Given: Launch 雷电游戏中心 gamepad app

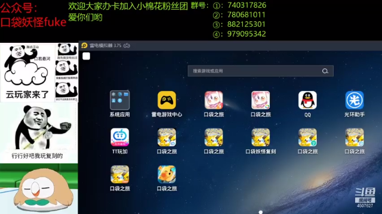Looking at the screenshot, I should pyautogui.click(x=167, y=100).
